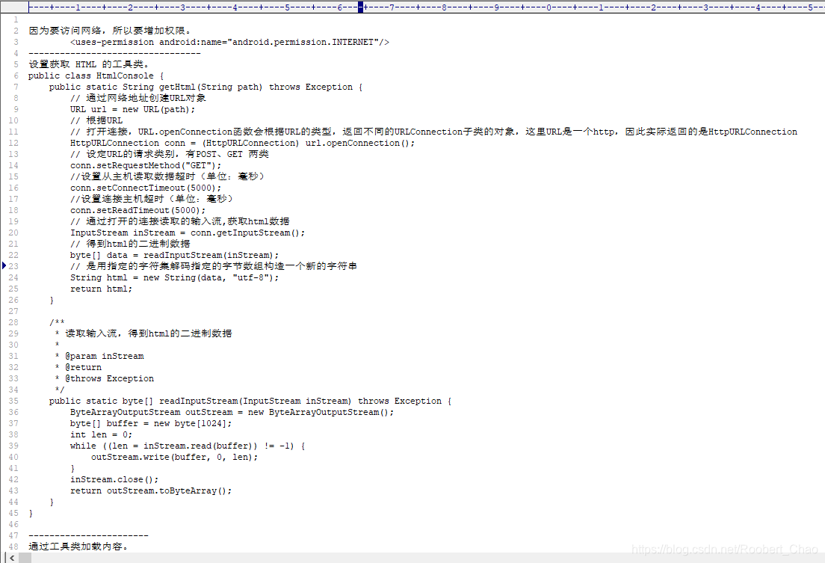Click the 'return outStream.toByteArray();' line
Viewport: 825px width, 563px height.
point(151,490)
